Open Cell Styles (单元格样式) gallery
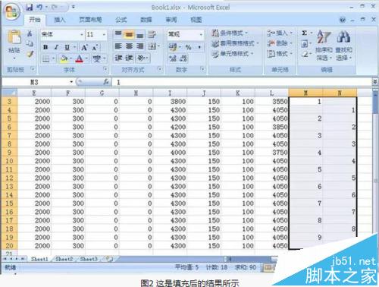 point(233,54)
